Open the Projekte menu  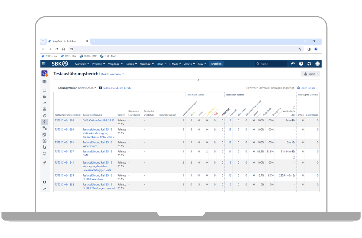pyautogui.click(x=98, y=64)
